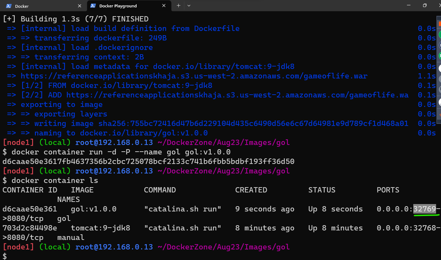The width and height of the screenshot is (441, 260).
Task: Maximize the terminal window
Action: pos(424,6)
